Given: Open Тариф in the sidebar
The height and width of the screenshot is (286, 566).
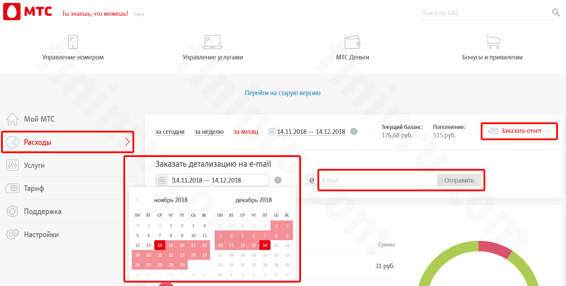Looking at the screenshot, I should pos(34,188).
